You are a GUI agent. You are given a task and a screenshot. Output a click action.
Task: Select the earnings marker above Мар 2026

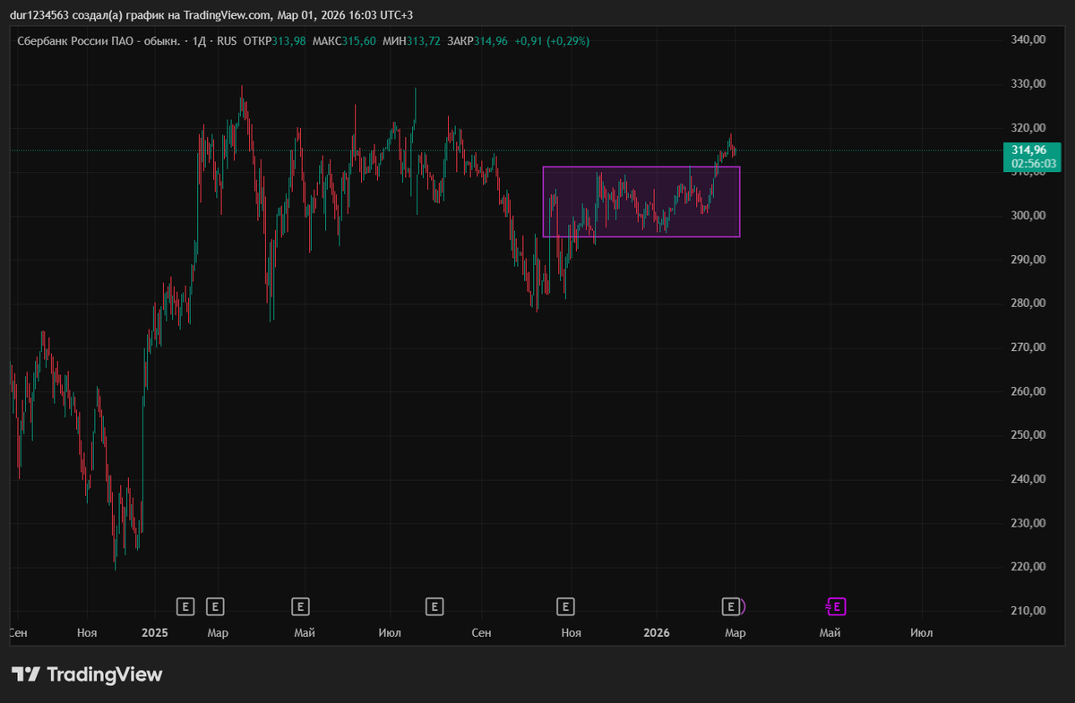point(731,607)
